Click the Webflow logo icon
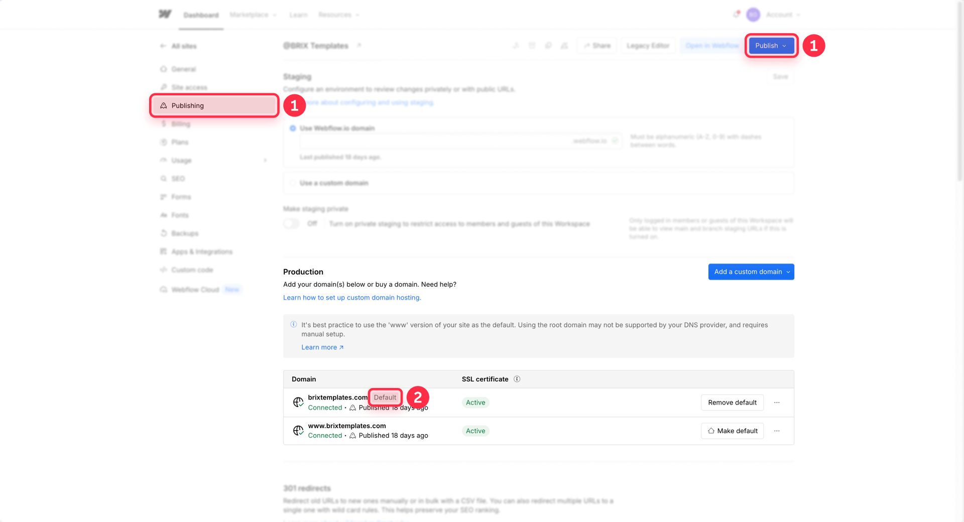The width and height of the screenshot is (964, 522). [x=165, y=14]
